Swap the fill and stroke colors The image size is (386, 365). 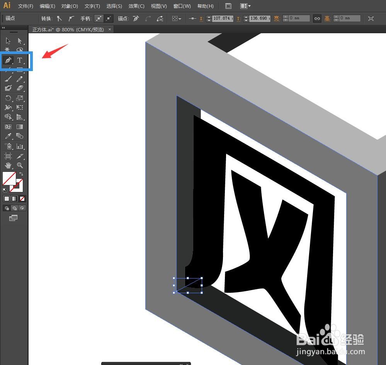click(22, 174)
